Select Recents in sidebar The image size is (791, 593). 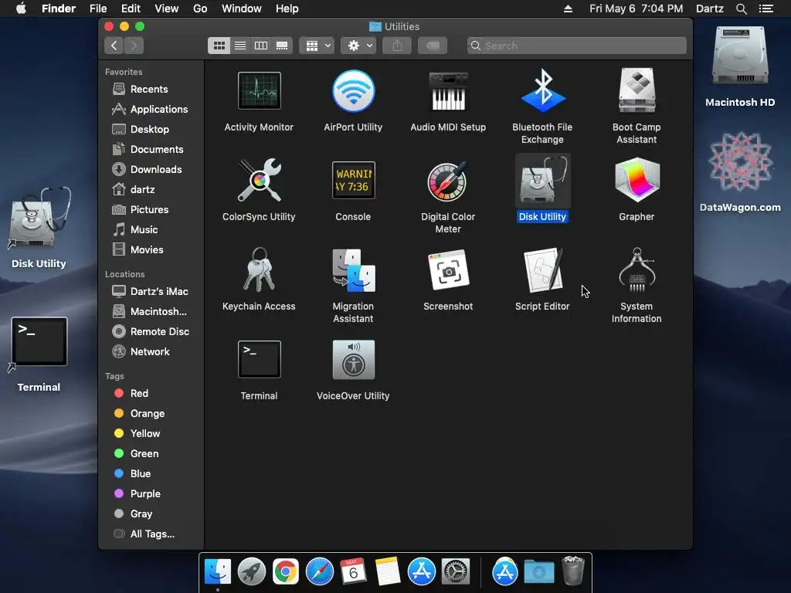tap(151, 90)
